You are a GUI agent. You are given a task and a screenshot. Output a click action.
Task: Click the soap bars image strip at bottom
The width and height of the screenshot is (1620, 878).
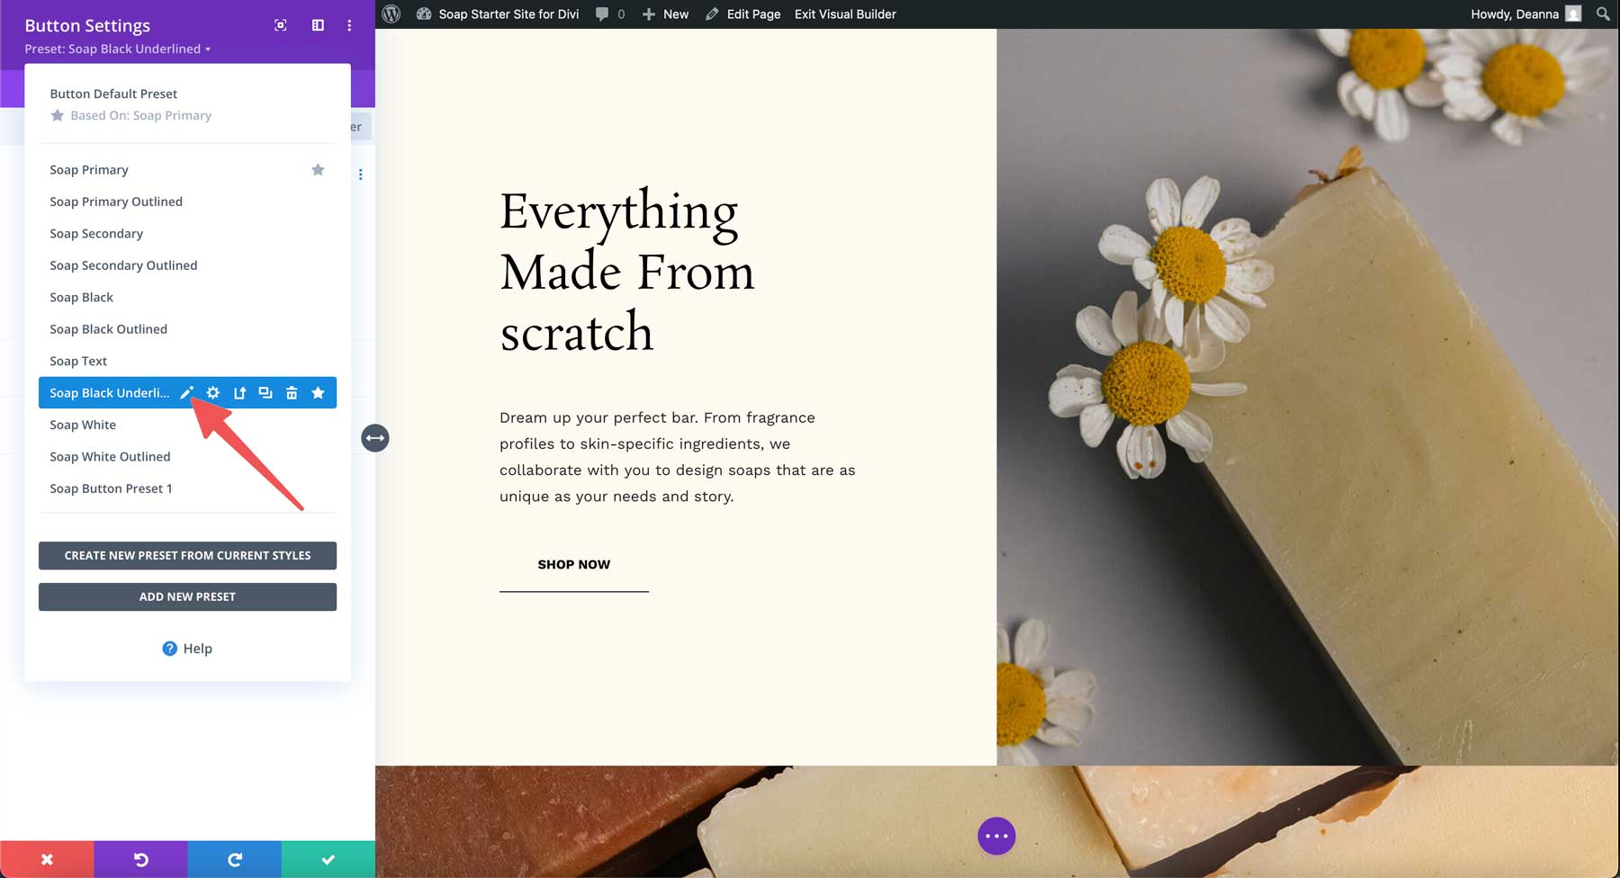click(x=997, y=821)
